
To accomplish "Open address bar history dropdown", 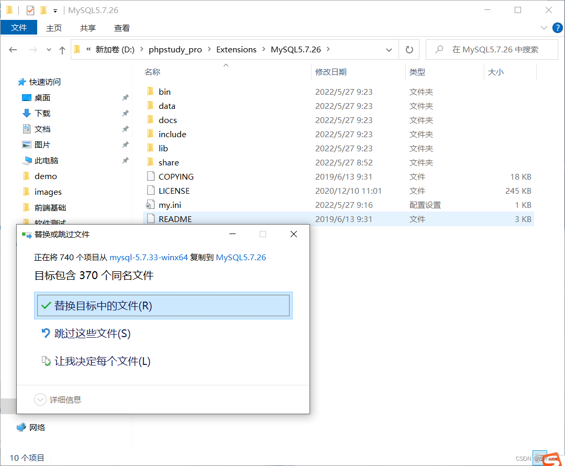I will pos(389,50).
